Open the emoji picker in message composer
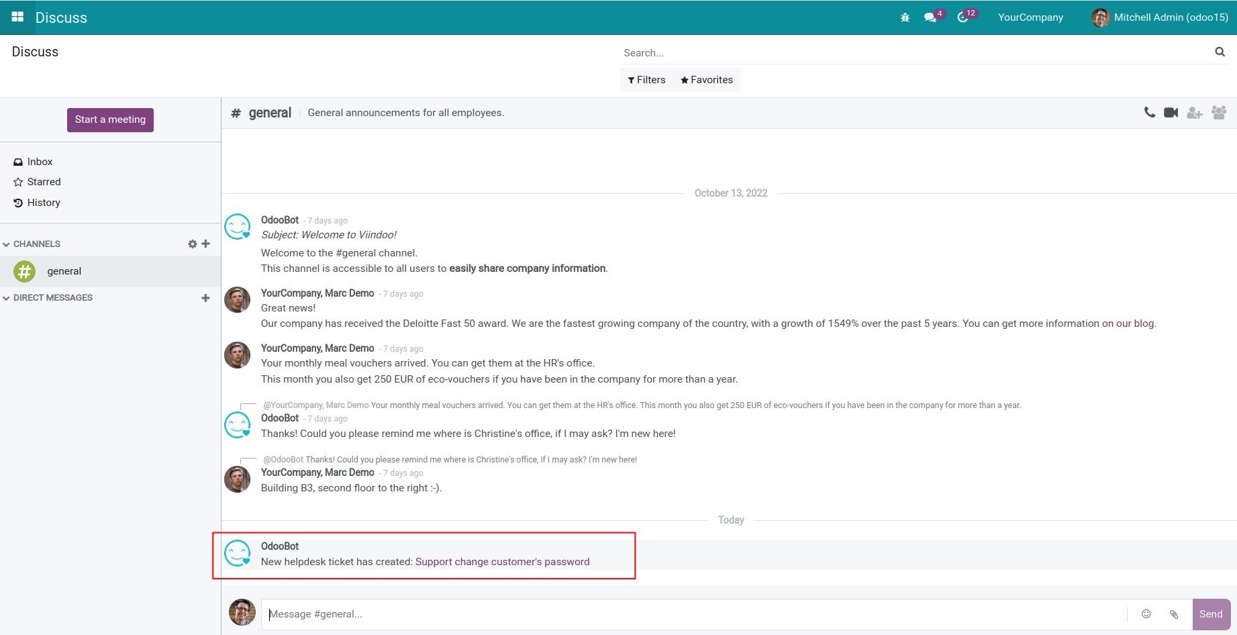Viewport: 1237px width, 635px height. pos(1146,614)
